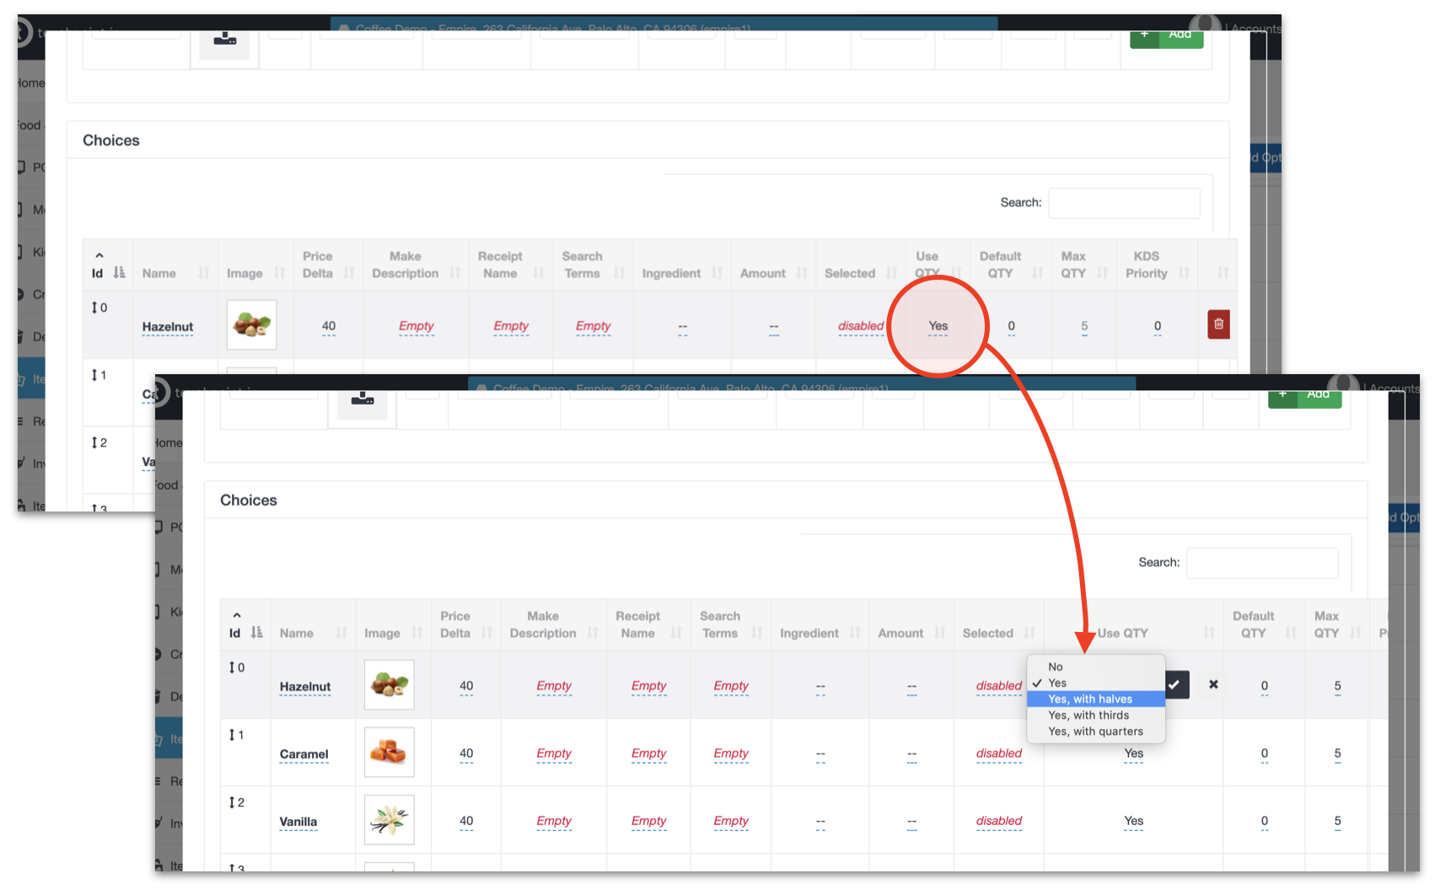Select 'Yes, with halves' option

coord(1096,699)
